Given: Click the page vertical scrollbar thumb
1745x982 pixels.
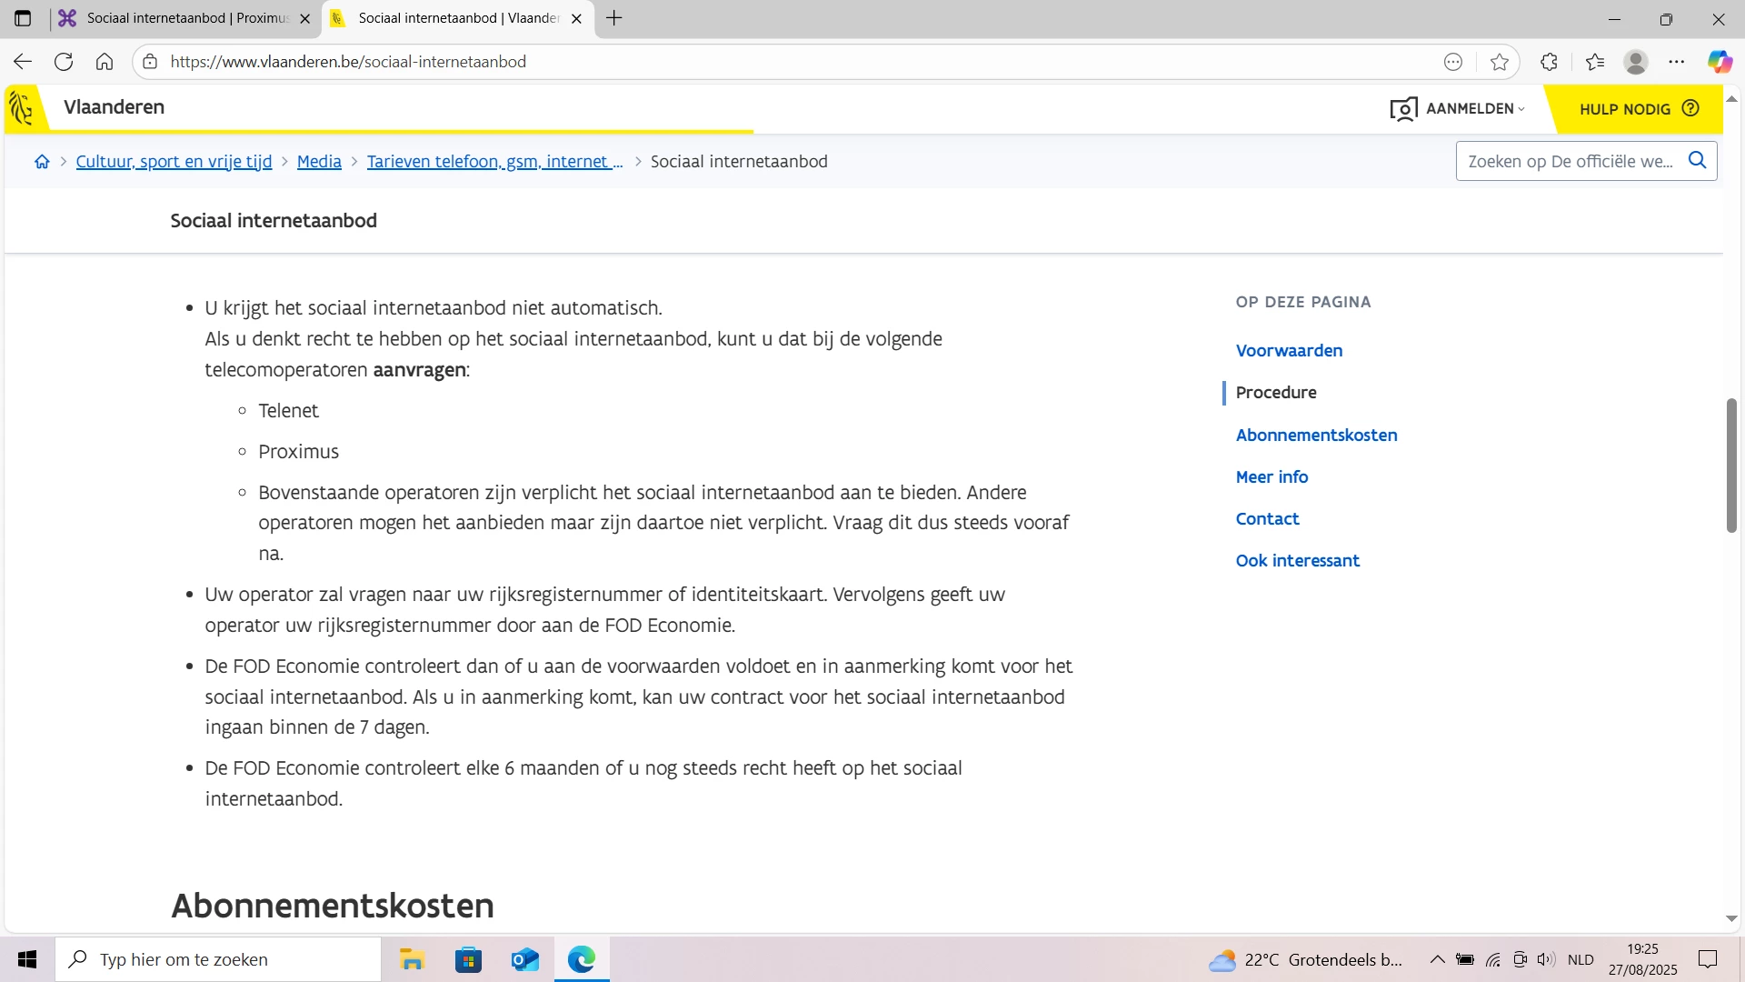Looking at the screenshot, I should 1731,466.
